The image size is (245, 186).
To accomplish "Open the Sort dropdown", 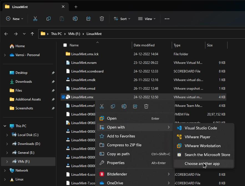I will pos(122,19).
